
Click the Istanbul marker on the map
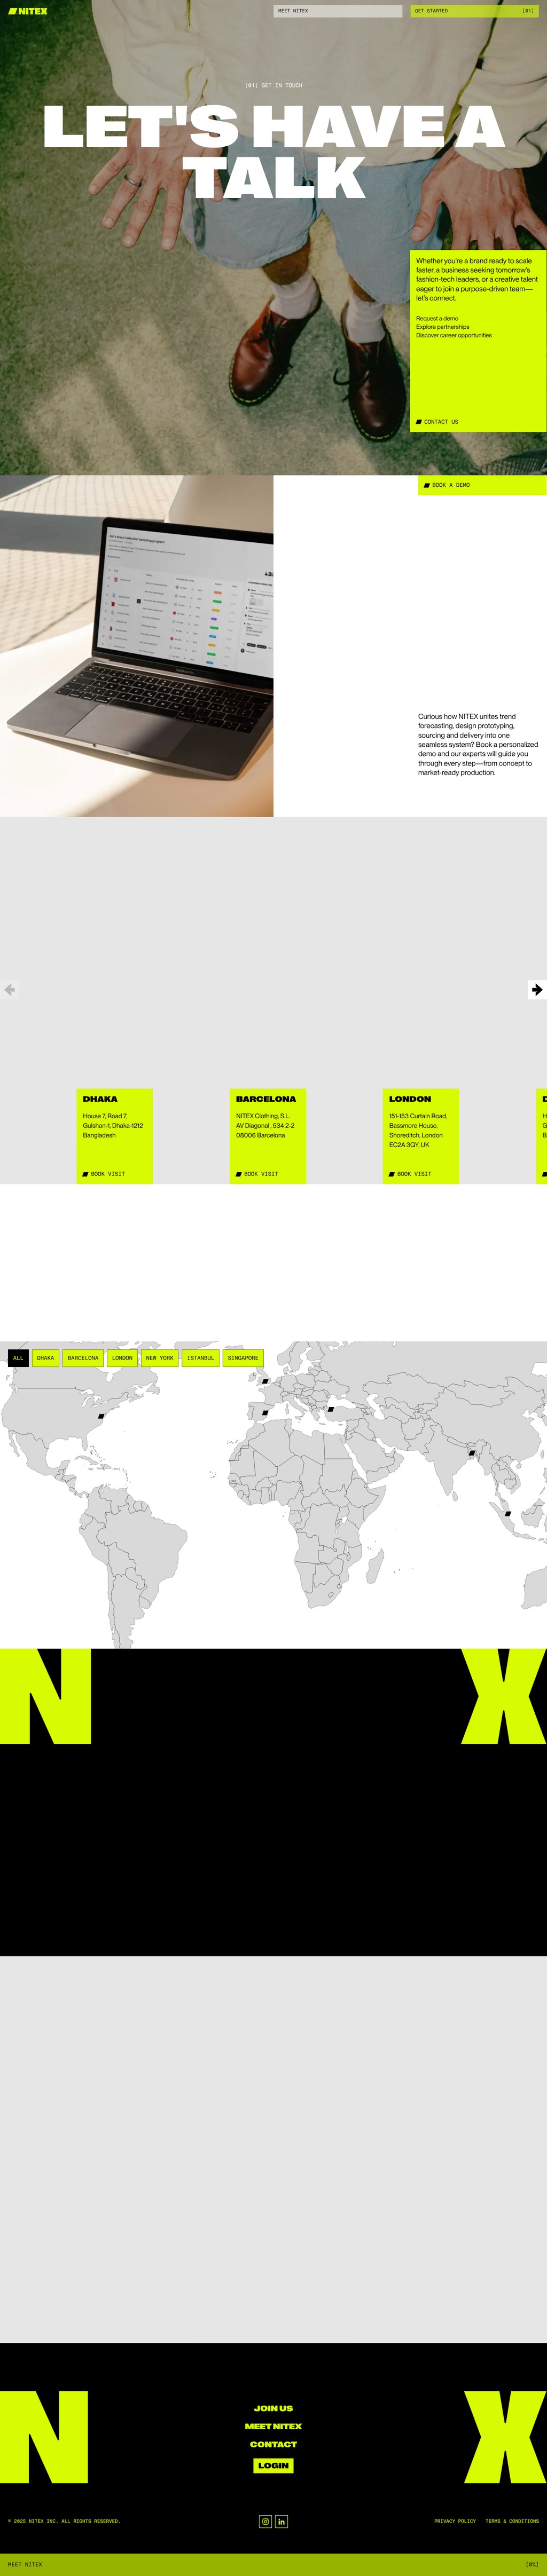pos(331,1409)
